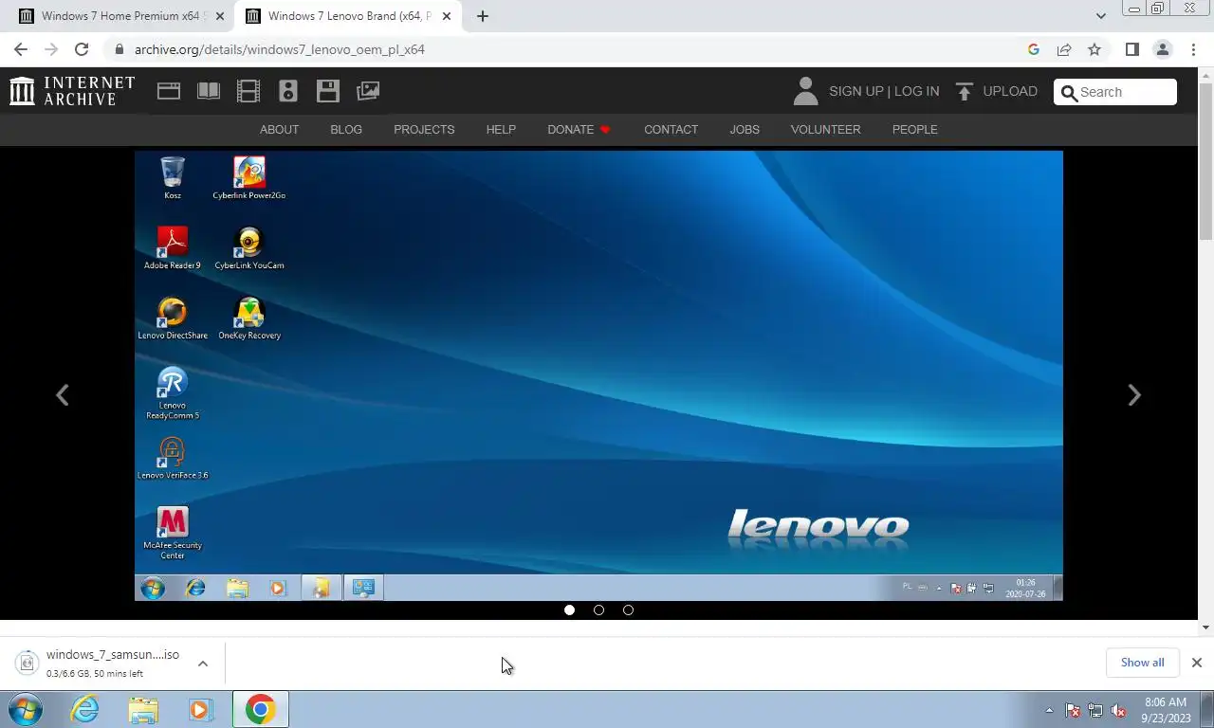Click the share page icon
Screen dimensions: 1214x728
pos(1064,49)
